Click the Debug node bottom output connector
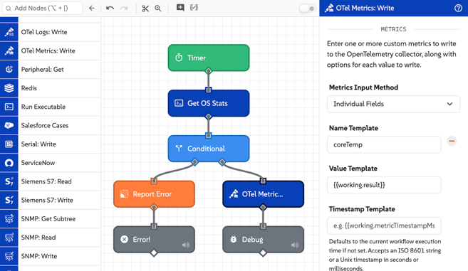This screenshot has width=468, height=271. click(263, 253)
